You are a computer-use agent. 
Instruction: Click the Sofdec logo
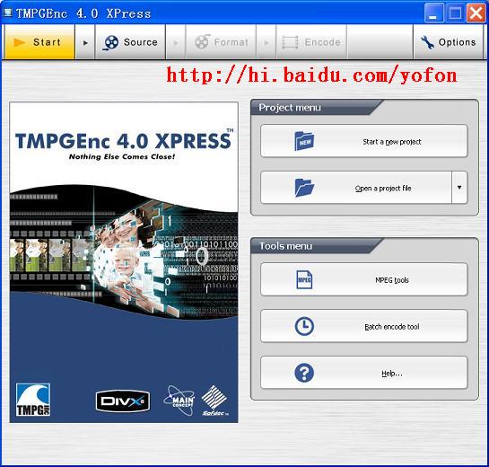coord(214,401)
